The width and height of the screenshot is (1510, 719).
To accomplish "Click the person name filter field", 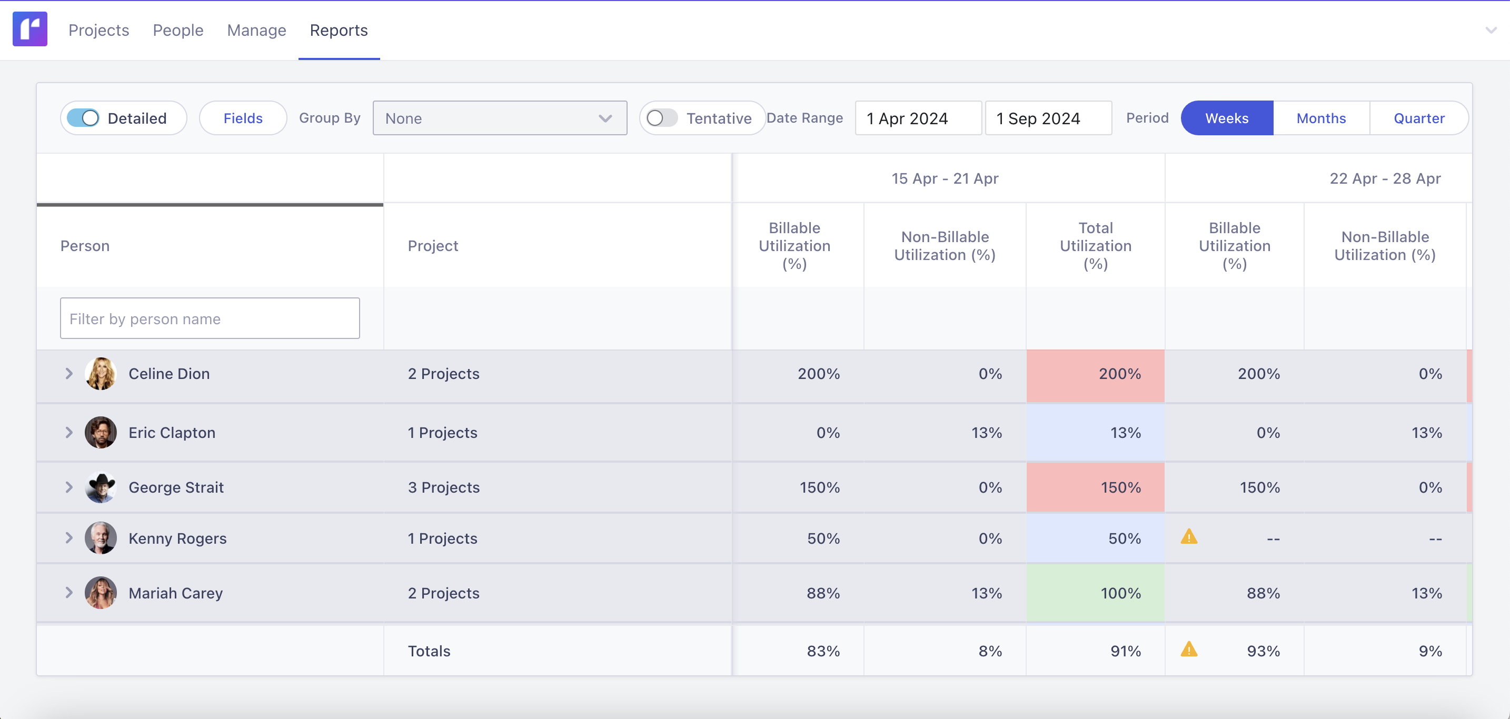I will click(210, 319).
